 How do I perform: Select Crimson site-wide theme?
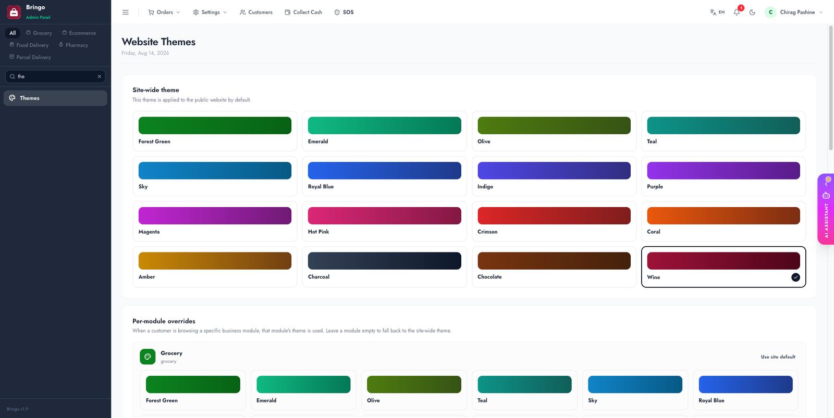tap(554, 221)
